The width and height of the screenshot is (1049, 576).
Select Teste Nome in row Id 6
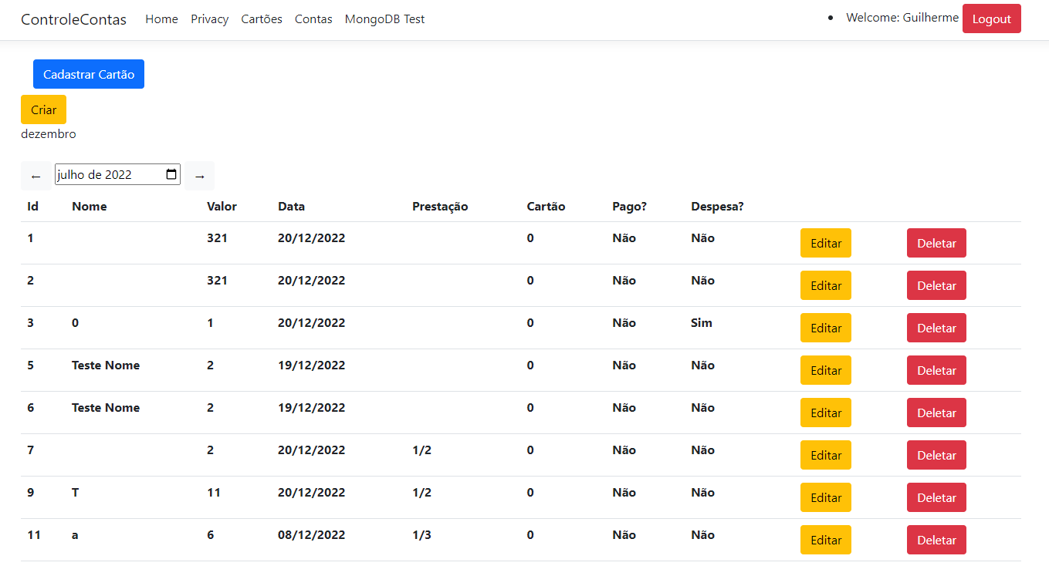pos(106,408)
